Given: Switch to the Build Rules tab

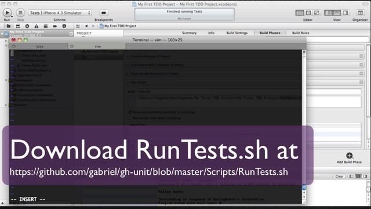Looking at the screenshot, I should point(301,33).
